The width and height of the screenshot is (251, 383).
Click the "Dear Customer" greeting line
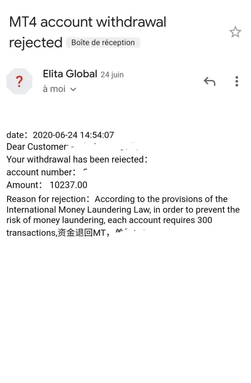point(37,147)
